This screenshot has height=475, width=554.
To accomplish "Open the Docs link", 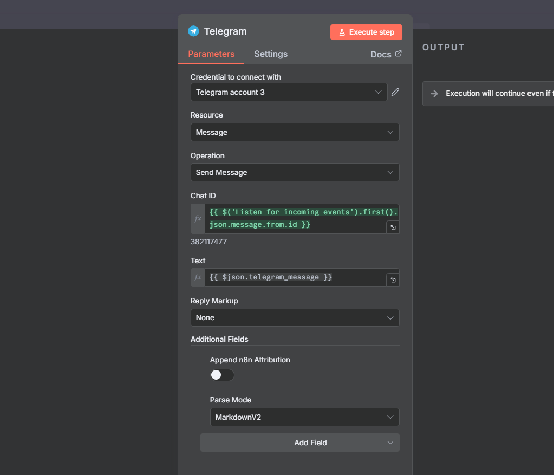I will click(x=381, y=54).
